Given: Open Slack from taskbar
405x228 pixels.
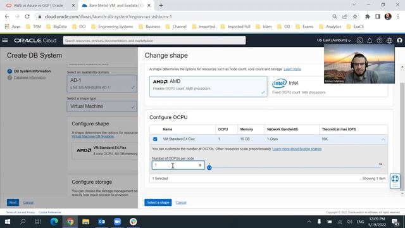Looking at the screenshot, I should click(134, 222).
